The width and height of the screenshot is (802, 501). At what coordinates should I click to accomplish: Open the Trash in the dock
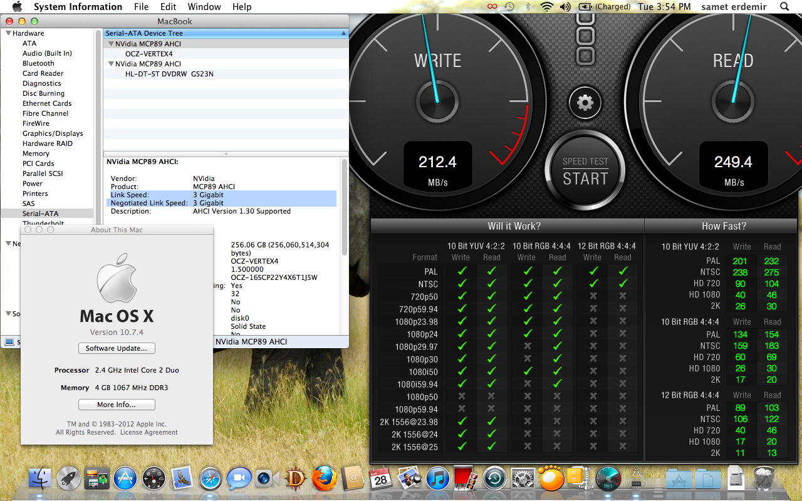(x=764, y=479)
